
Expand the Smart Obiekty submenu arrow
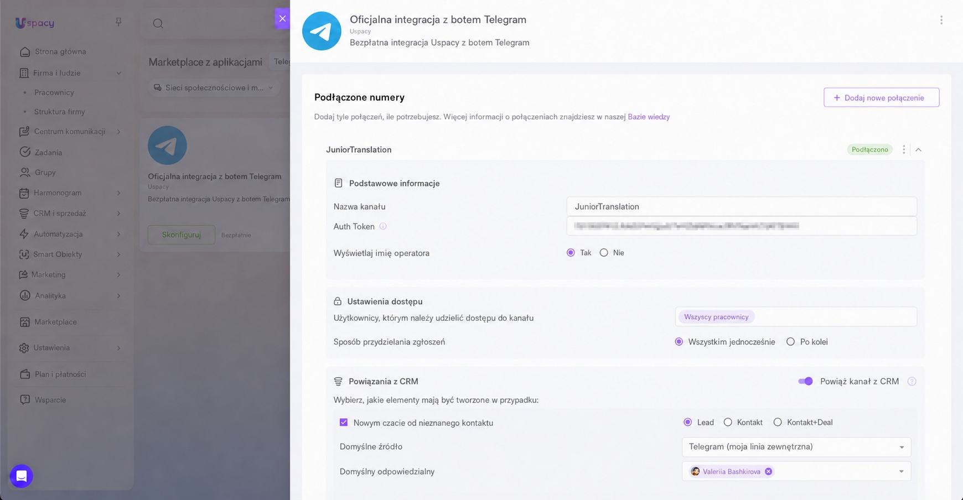point(118,254)
